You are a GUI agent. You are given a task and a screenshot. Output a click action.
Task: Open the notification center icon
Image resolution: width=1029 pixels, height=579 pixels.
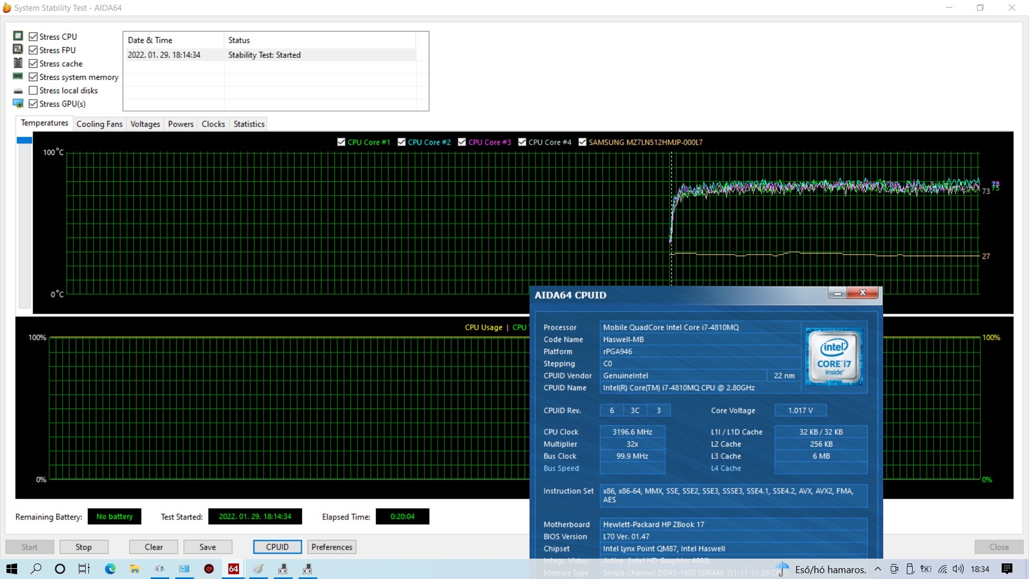1006,569
